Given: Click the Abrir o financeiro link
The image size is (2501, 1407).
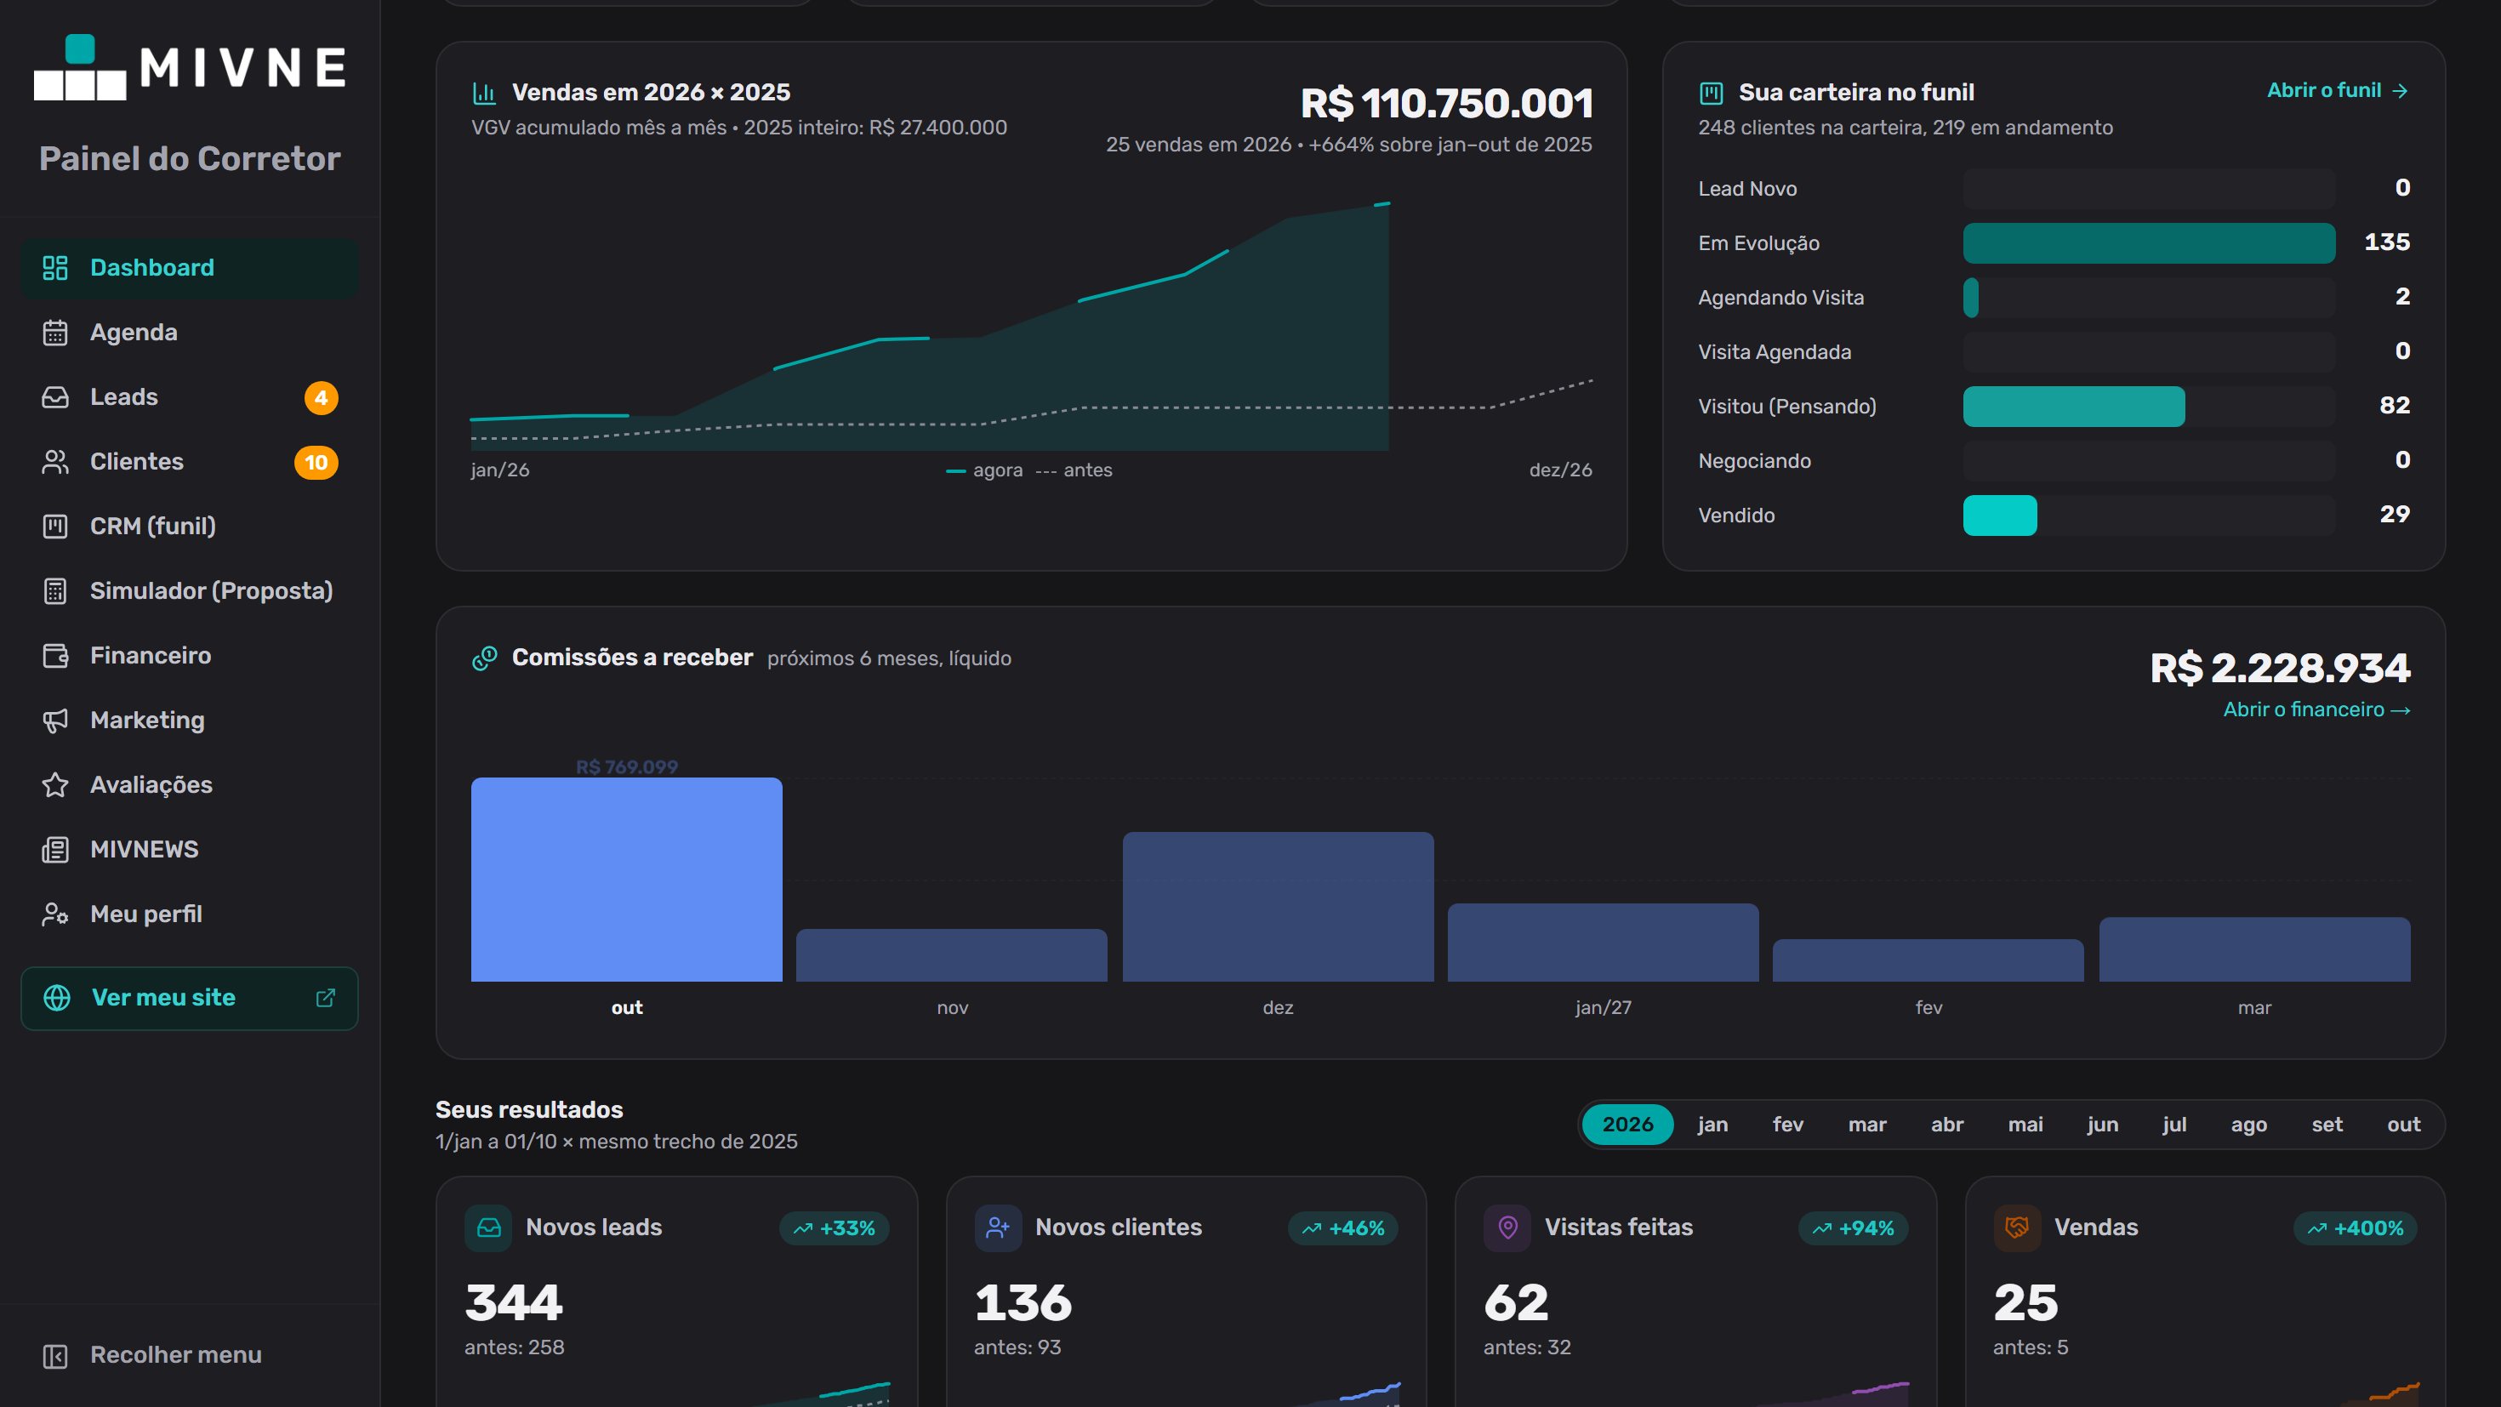Looking at the screenshot, I should point(2316,709).
